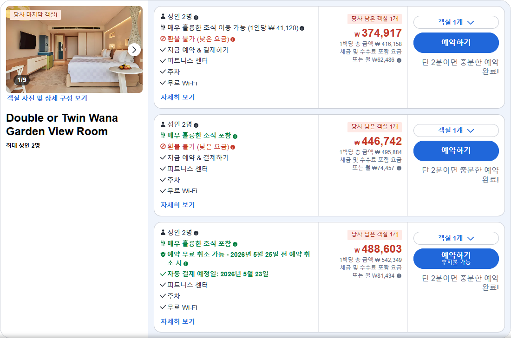Open the info icon beside the ₩41,120 breakfast price
511x339 pixels.
tap(302, 28)
